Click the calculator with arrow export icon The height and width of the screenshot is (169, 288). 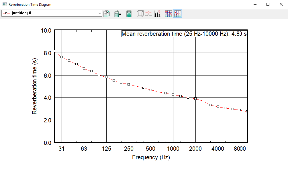[x=117, y=14]
